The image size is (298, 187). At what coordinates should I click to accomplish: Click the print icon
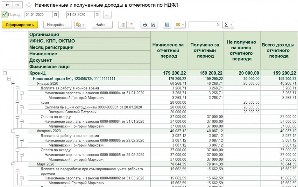click(144, 25)
